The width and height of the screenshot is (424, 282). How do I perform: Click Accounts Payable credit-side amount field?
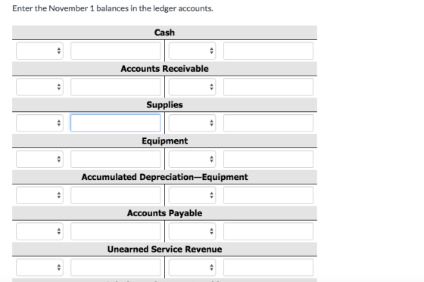[268, 231]
